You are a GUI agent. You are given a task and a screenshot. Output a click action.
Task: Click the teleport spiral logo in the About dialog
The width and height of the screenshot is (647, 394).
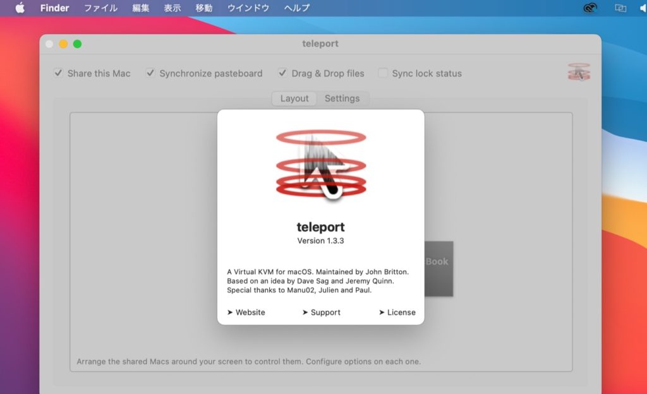[321, 165]
